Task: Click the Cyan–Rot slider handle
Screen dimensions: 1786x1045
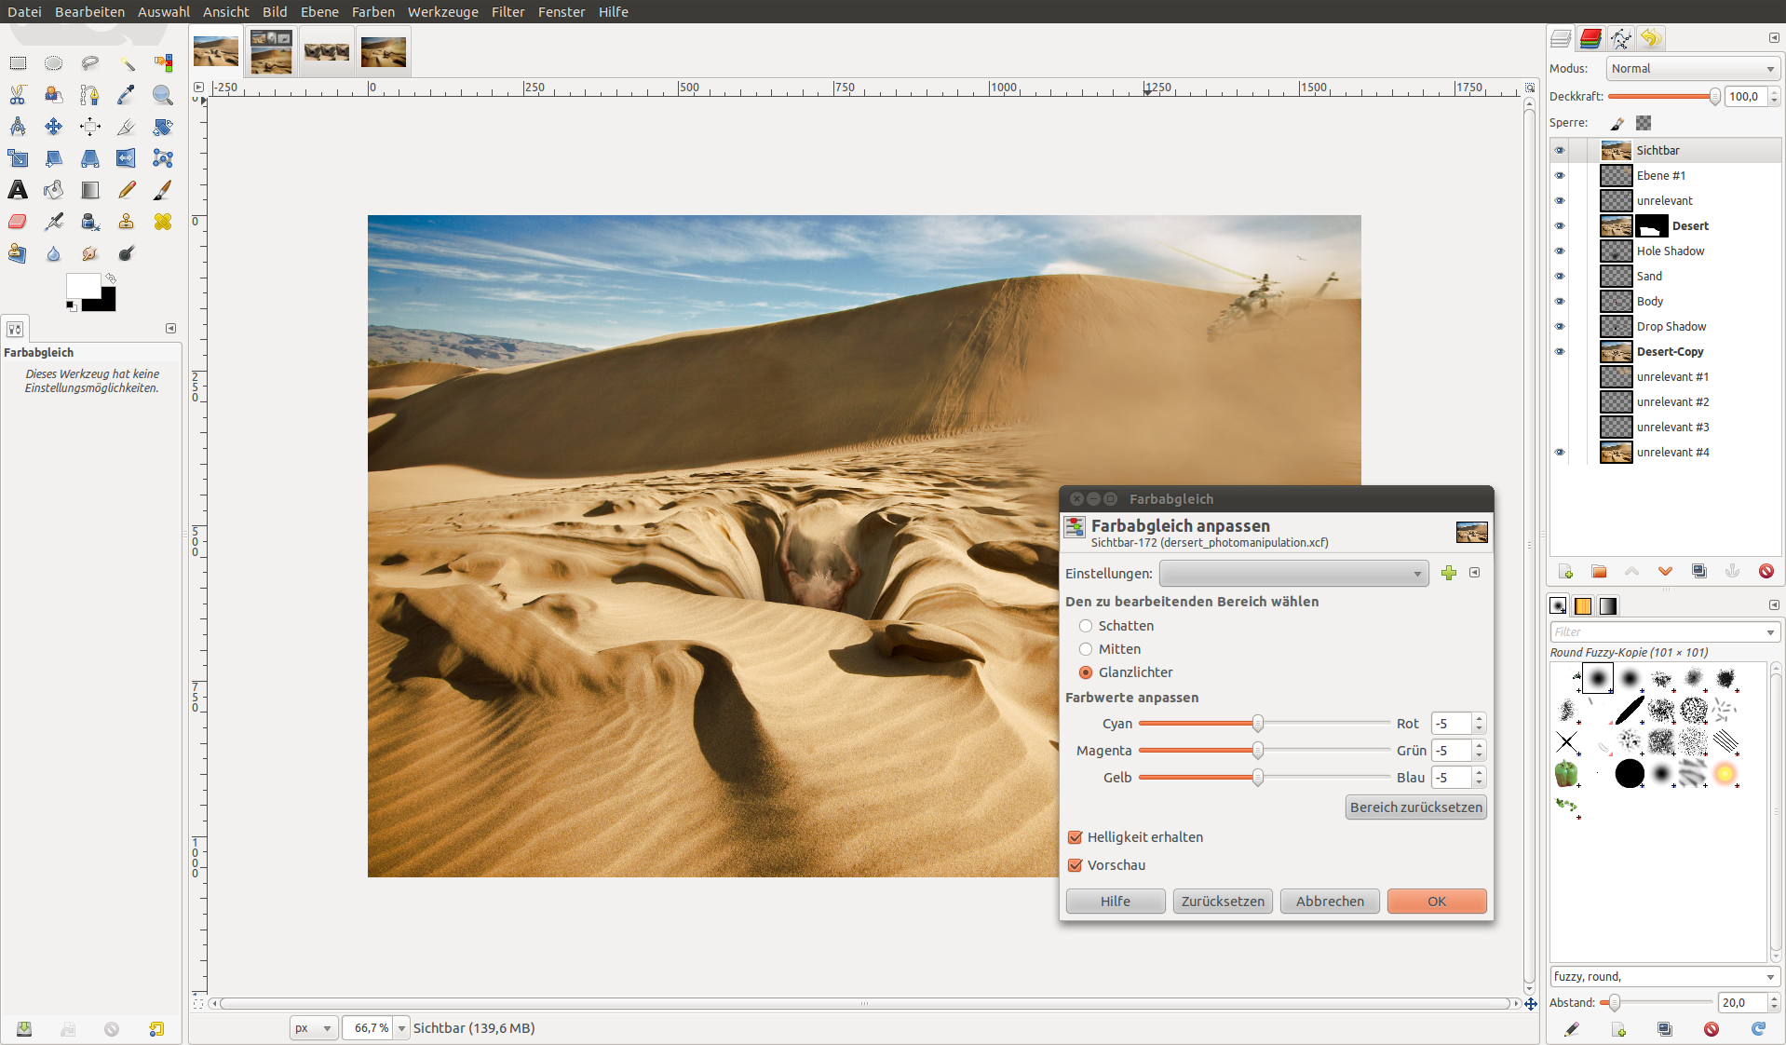Action: click(1258, 724)
